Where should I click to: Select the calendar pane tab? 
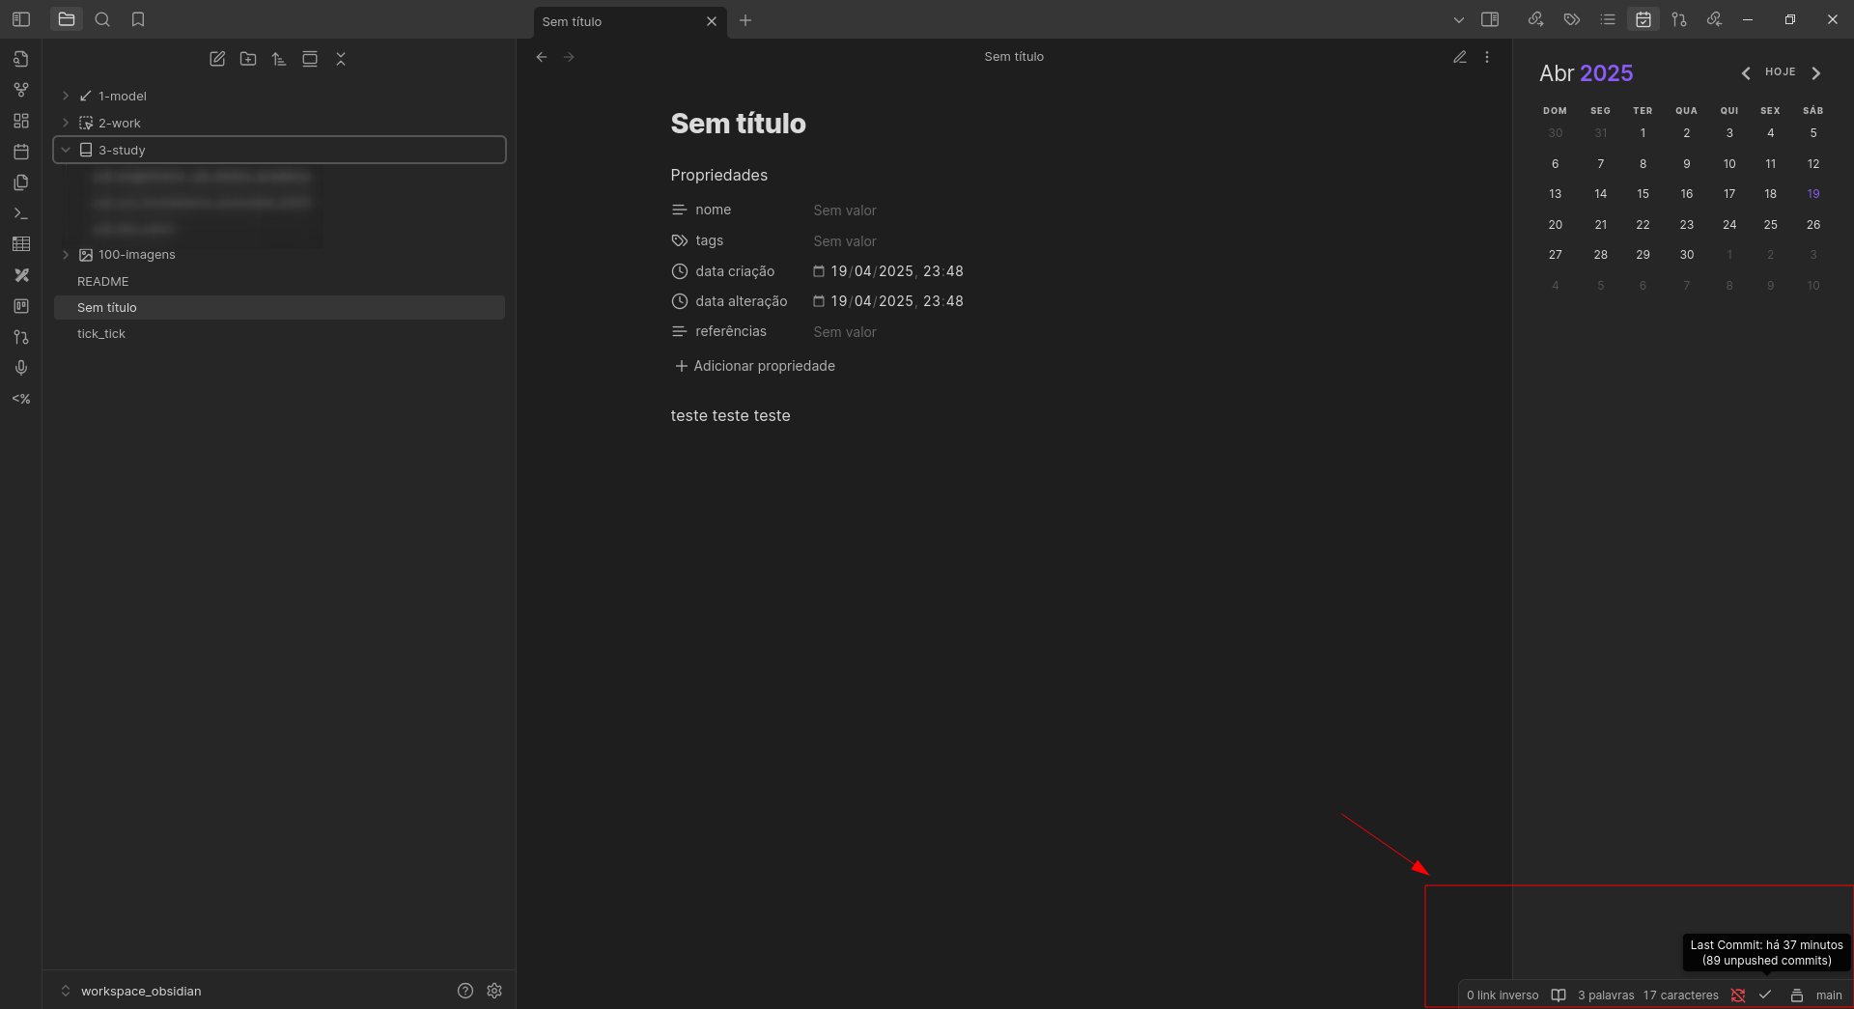(x=1643, y=19)
